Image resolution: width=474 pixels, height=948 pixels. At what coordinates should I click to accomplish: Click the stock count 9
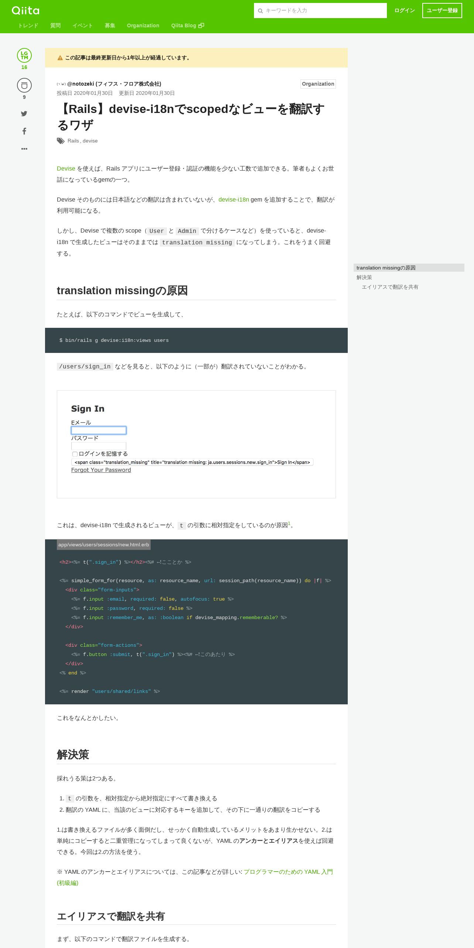[24, 97]
